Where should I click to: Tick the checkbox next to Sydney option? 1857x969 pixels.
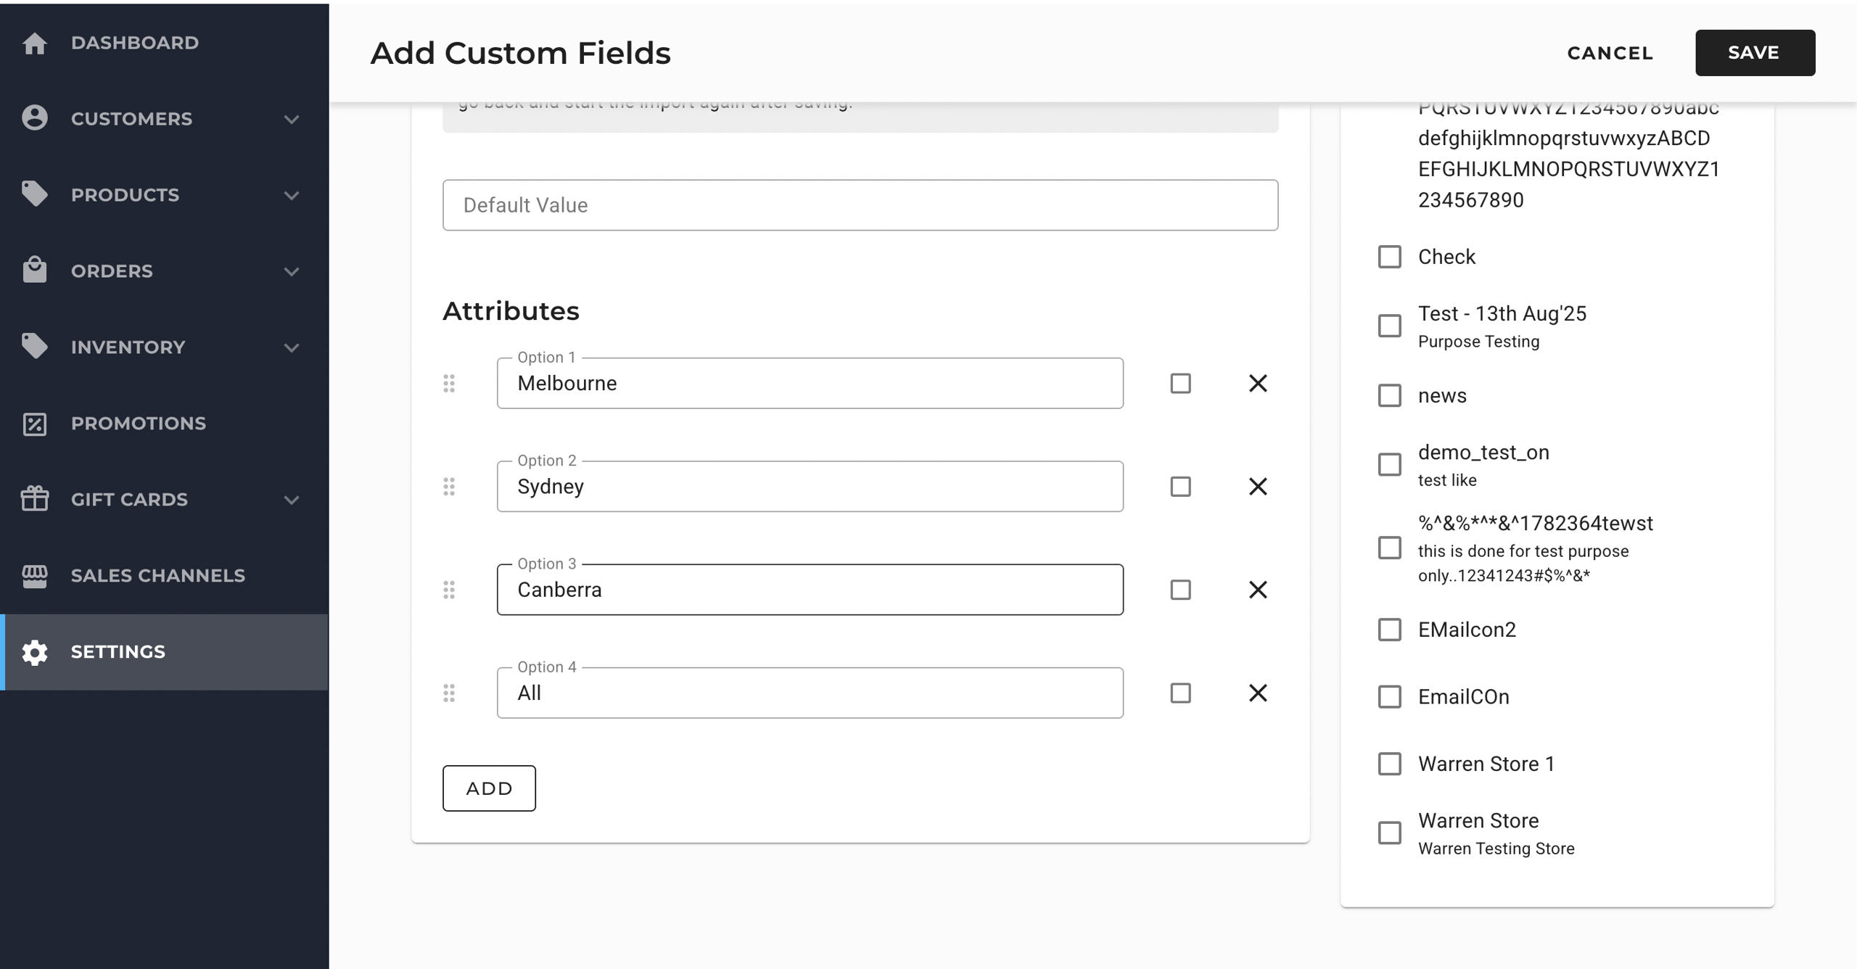[1180, 487]
